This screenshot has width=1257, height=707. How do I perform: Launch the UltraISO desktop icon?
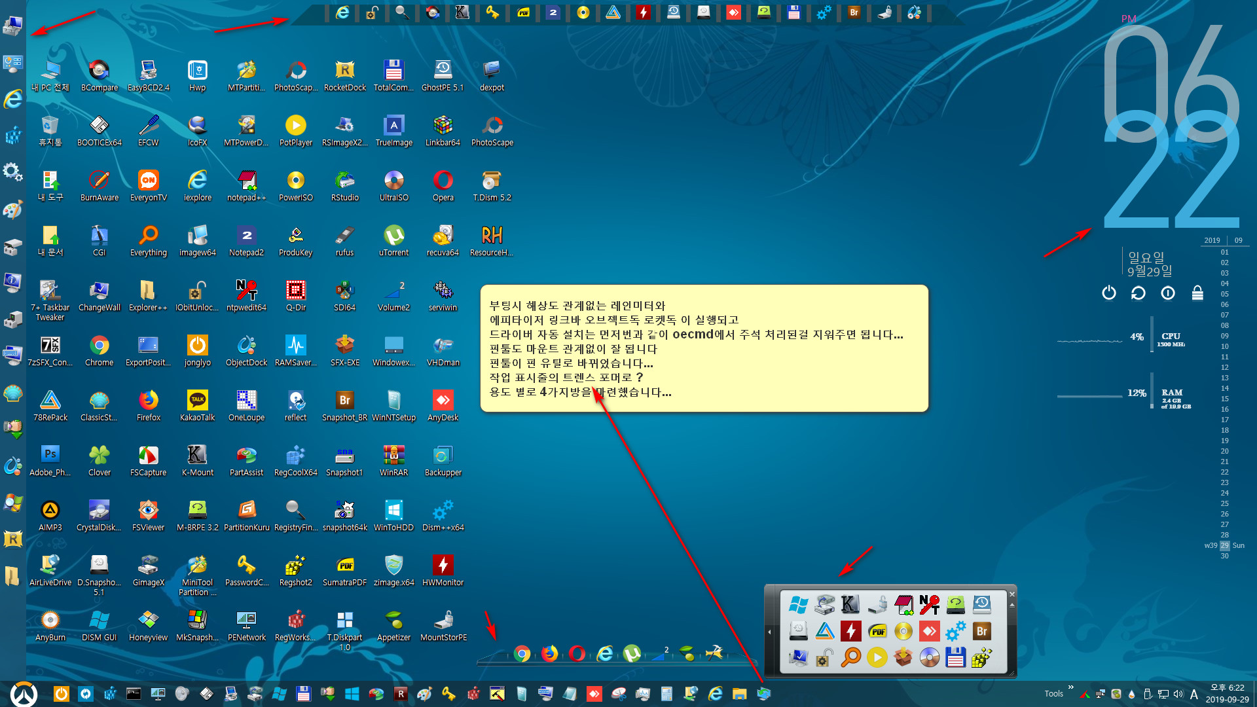tap(394, 186)
